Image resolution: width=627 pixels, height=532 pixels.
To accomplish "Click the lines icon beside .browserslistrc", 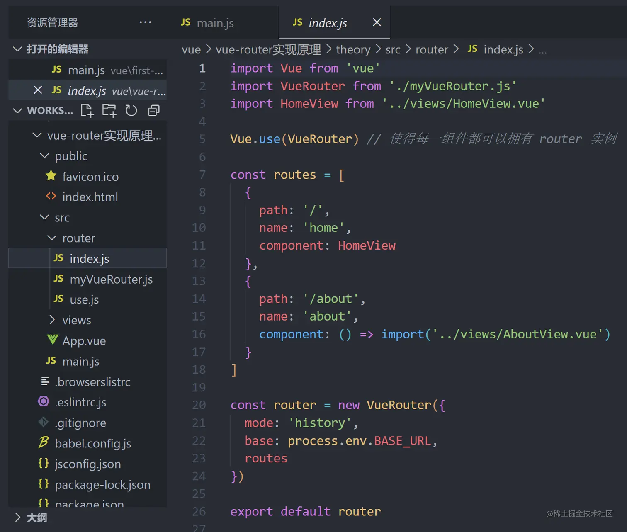I will pos(45,381).
